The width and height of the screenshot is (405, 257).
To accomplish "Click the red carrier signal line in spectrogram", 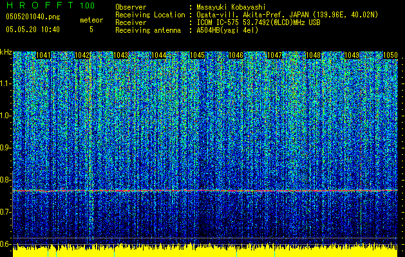I will click(x=205, y=191).
